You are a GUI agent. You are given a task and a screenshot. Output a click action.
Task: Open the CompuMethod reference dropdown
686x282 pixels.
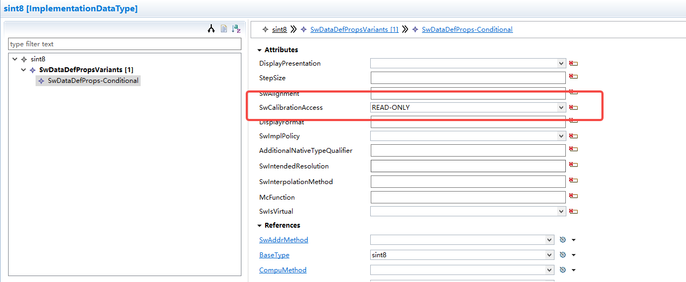[550, 270]
